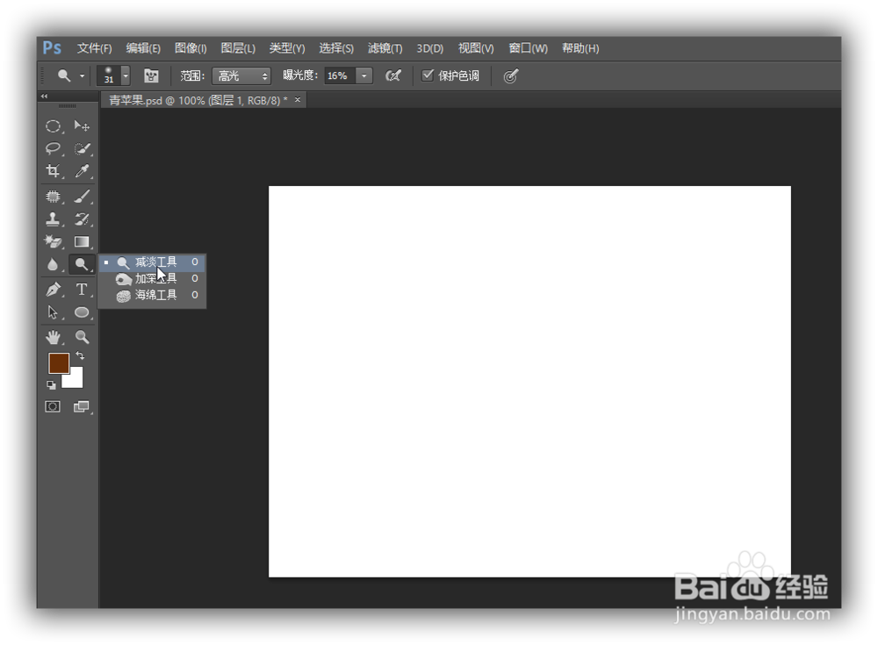Select the 加深工具 (Burn tool) from flyout menu
This screenshot has height=645, width=878.
(x=154, y=278)
